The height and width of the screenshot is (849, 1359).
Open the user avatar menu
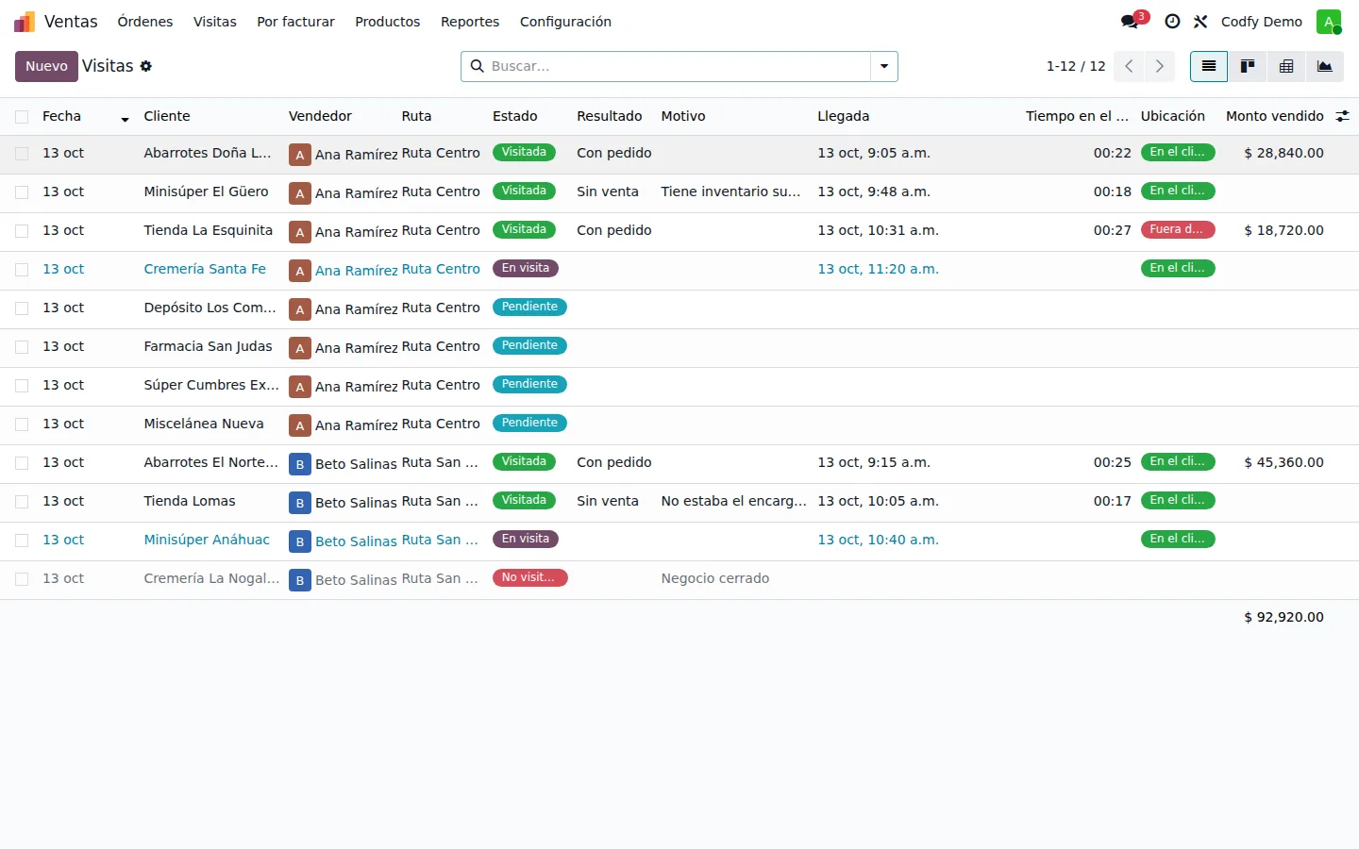click(x=1329, y=22)
